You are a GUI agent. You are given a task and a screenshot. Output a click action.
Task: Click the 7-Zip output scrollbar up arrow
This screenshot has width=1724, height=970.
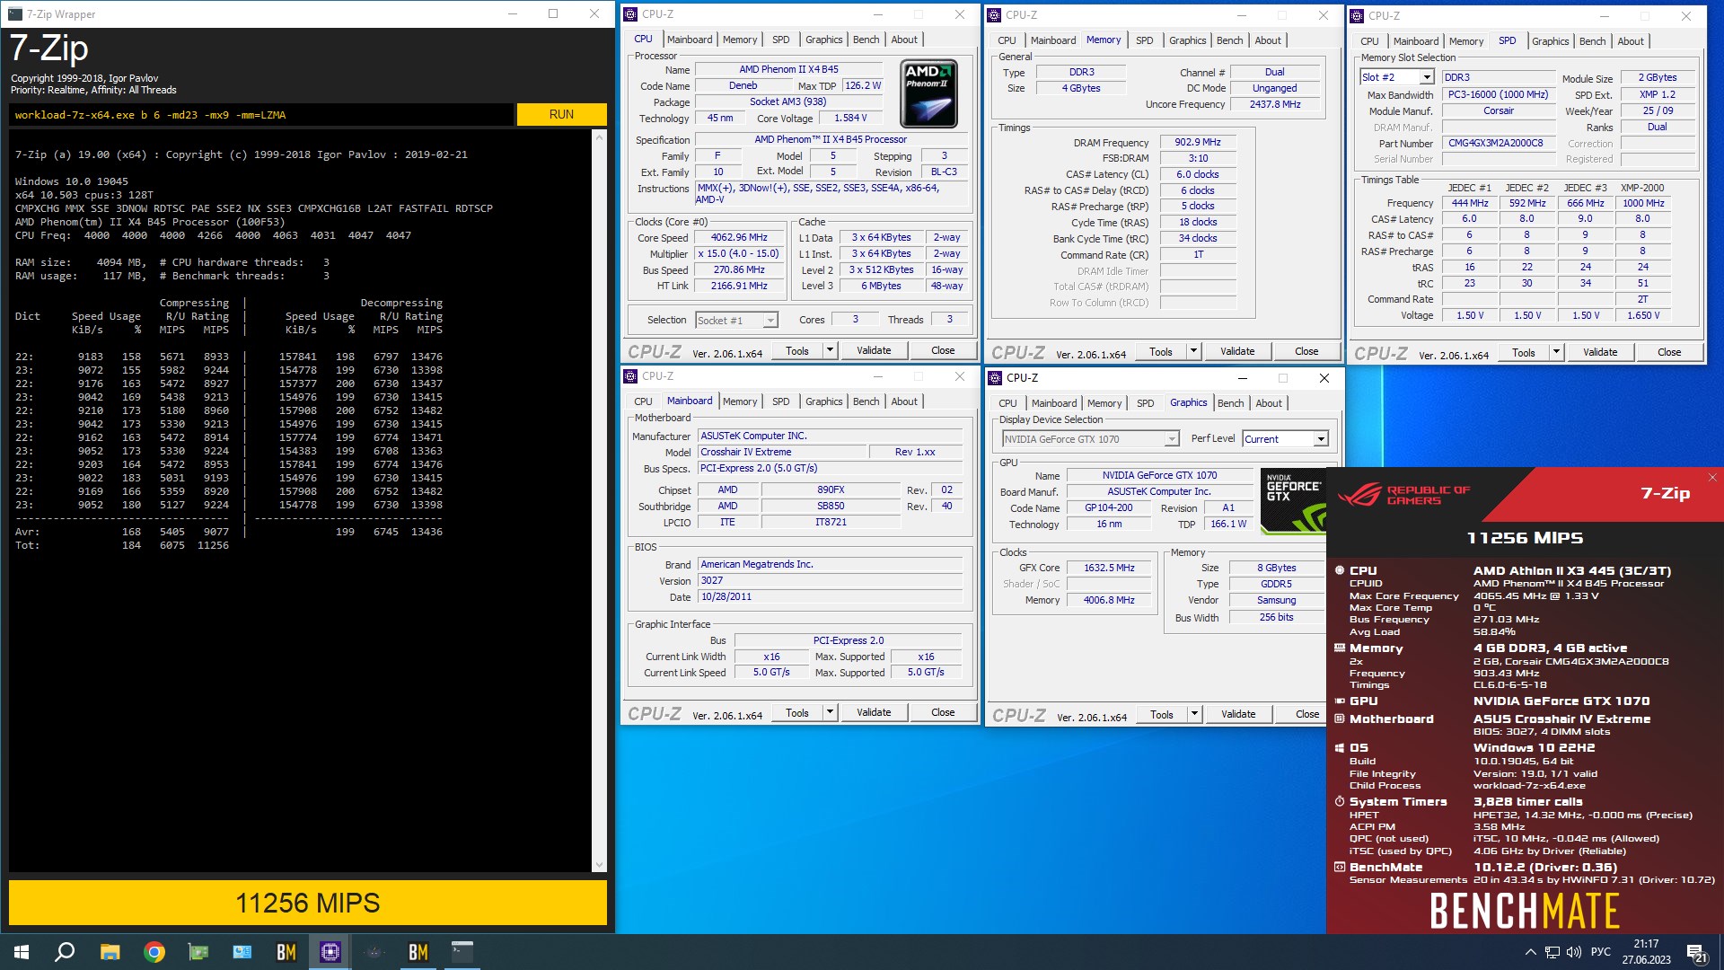(600, 137)
